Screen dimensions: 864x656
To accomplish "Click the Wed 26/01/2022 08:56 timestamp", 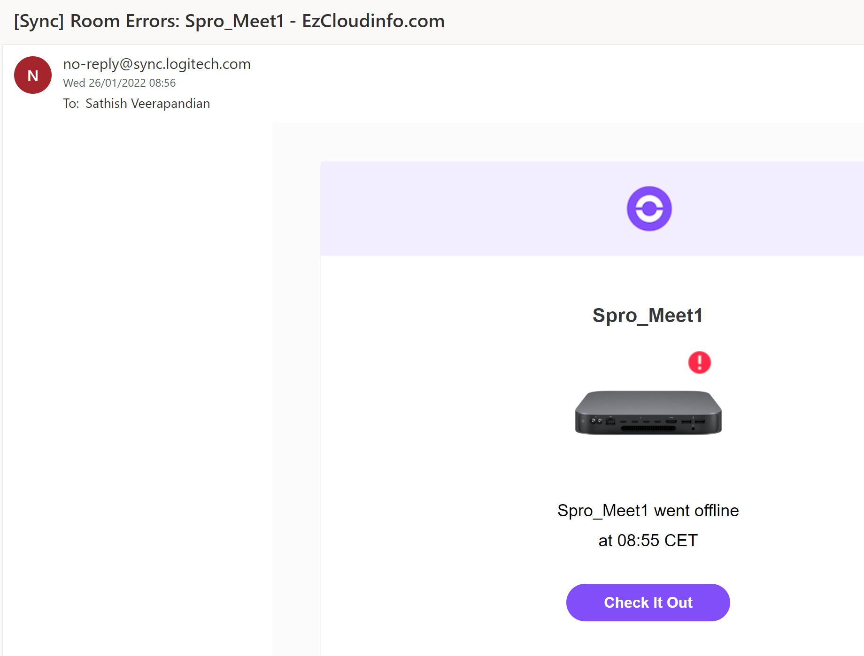I will coord(119,83).
